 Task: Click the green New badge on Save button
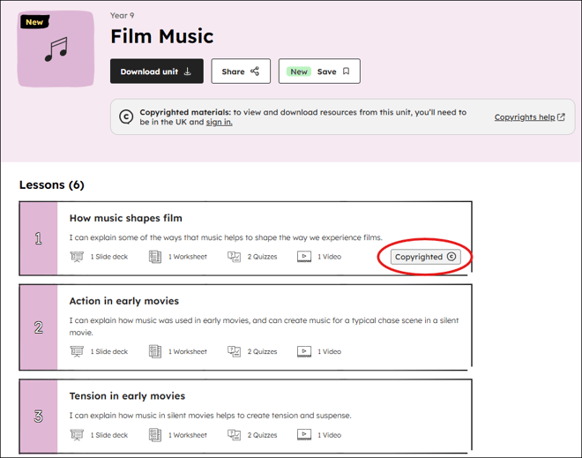pos(299,71)
